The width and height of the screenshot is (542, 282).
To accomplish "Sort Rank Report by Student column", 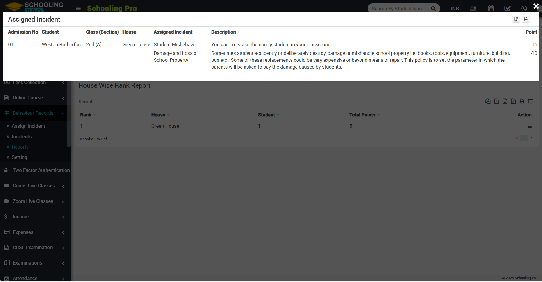I will (269, 115).
